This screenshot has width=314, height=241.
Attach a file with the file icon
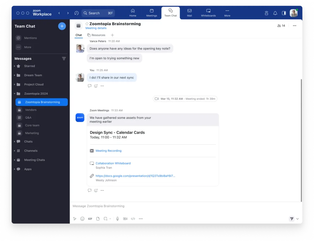(98, 219)
